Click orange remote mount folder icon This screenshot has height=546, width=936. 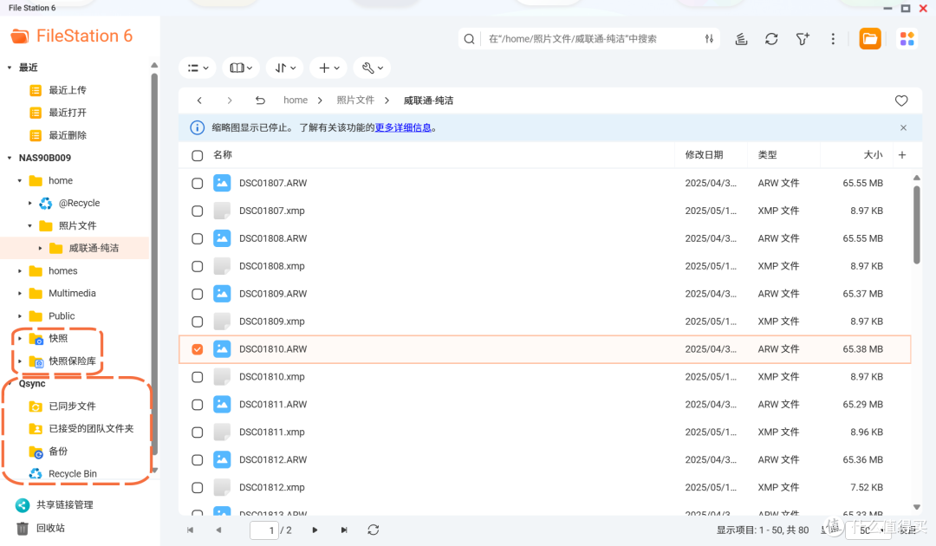870,39
